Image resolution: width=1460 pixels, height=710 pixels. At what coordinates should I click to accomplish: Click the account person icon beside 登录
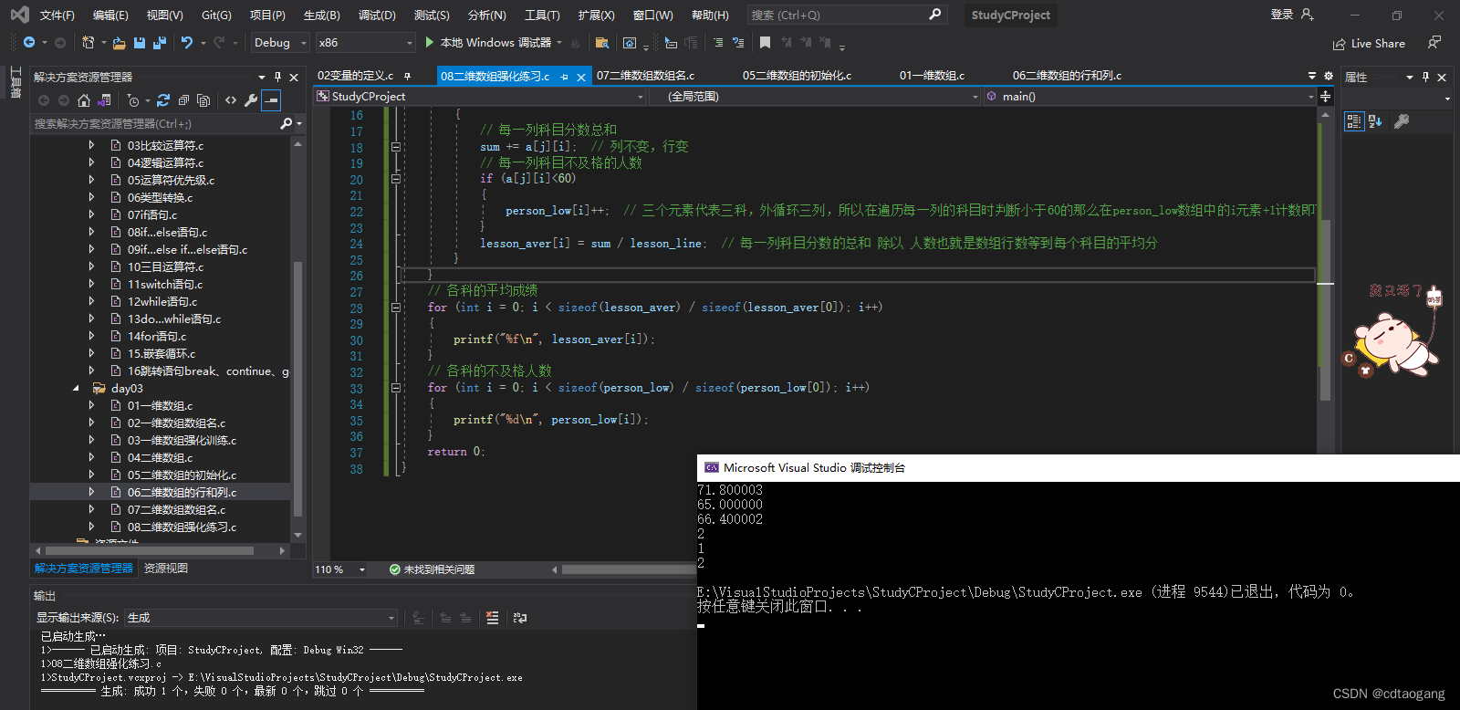1308,15
